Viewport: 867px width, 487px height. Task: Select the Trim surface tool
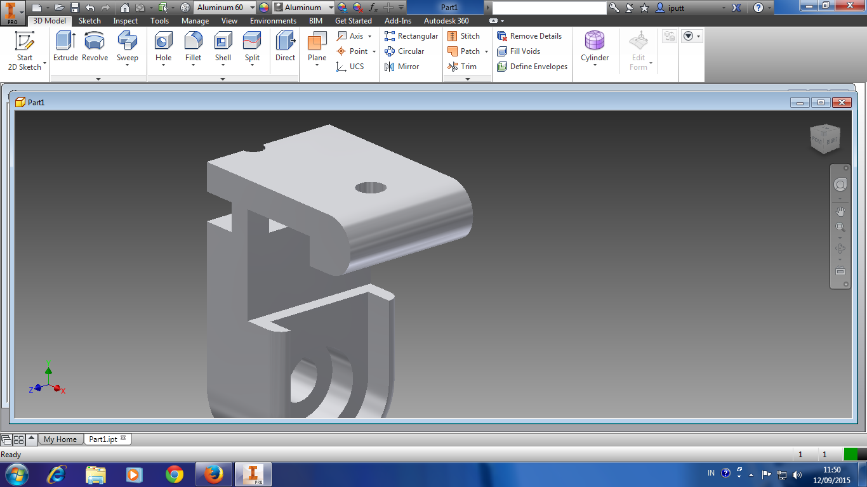(467, 67)
